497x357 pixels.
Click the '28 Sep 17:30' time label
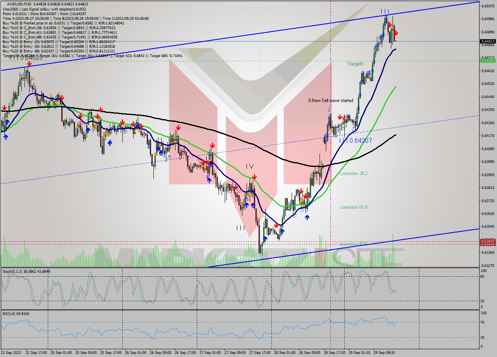pyautogui.click(x=334, y=352)
